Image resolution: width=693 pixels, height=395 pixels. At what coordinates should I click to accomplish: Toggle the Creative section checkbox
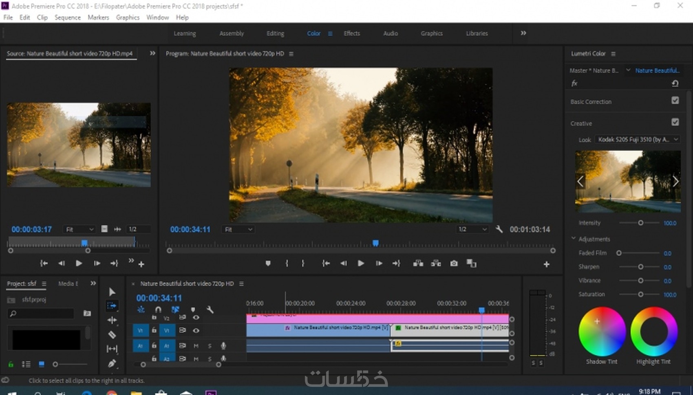point(675,122)
